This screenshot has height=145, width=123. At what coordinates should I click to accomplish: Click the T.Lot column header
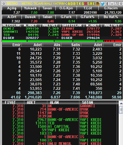88,8
